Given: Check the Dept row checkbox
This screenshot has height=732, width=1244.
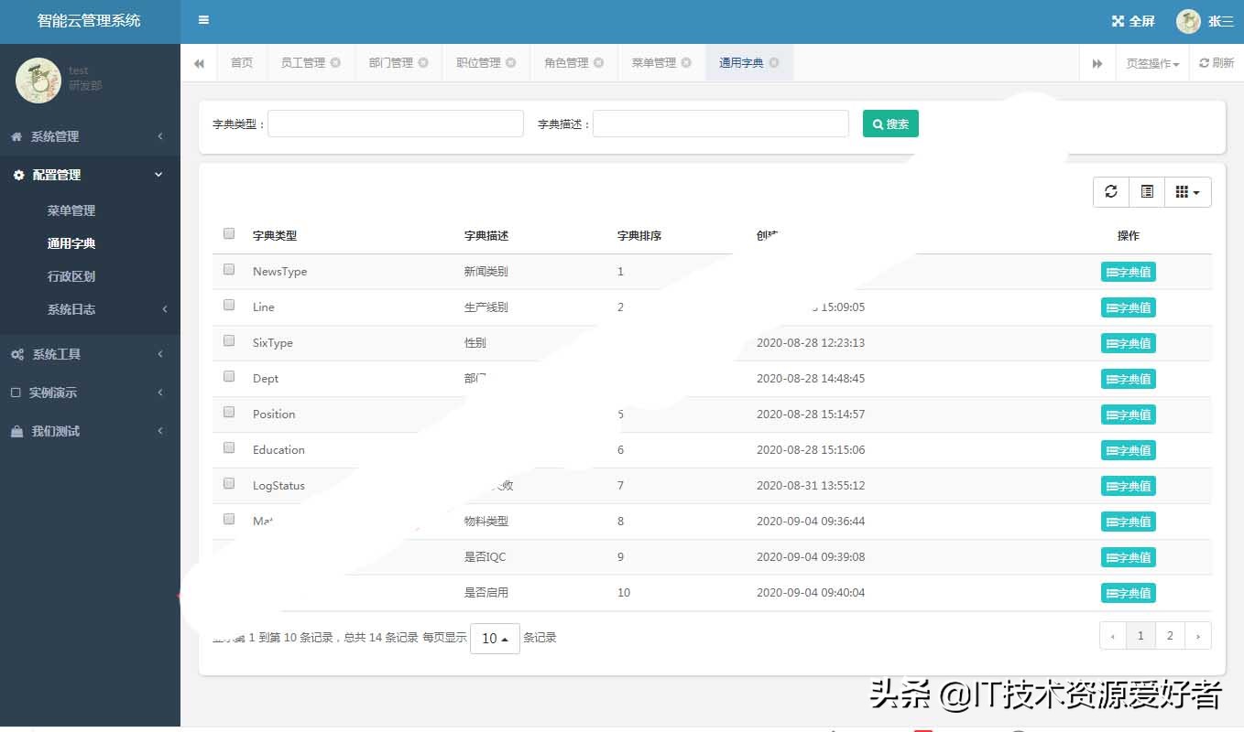Looking at the screenshot, I should tap(229, 376).
